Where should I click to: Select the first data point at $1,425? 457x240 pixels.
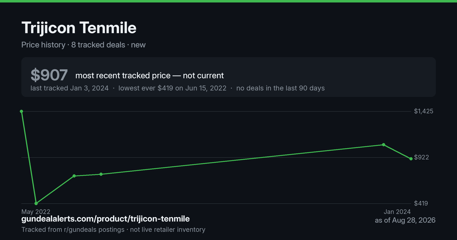coord(21,111)
